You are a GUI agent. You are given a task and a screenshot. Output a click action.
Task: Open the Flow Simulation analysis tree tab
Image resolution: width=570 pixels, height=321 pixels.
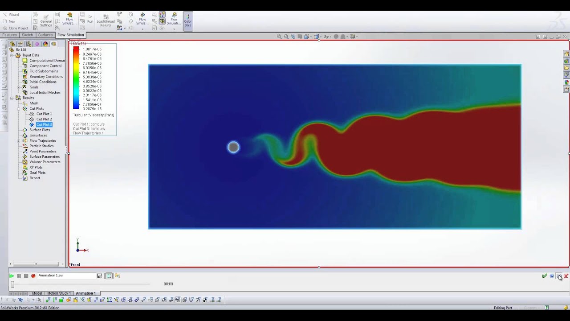[x=54, y=44]
